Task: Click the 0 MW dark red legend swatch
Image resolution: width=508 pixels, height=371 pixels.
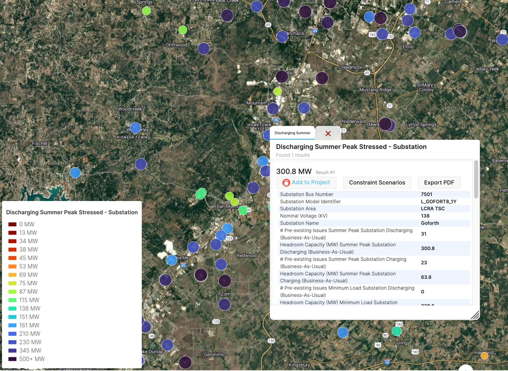Action: [x=13, y=224]
